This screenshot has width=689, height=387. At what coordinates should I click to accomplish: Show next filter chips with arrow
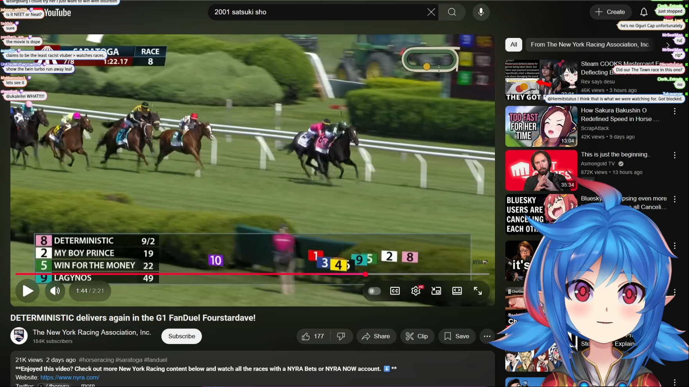click(667, 45)
